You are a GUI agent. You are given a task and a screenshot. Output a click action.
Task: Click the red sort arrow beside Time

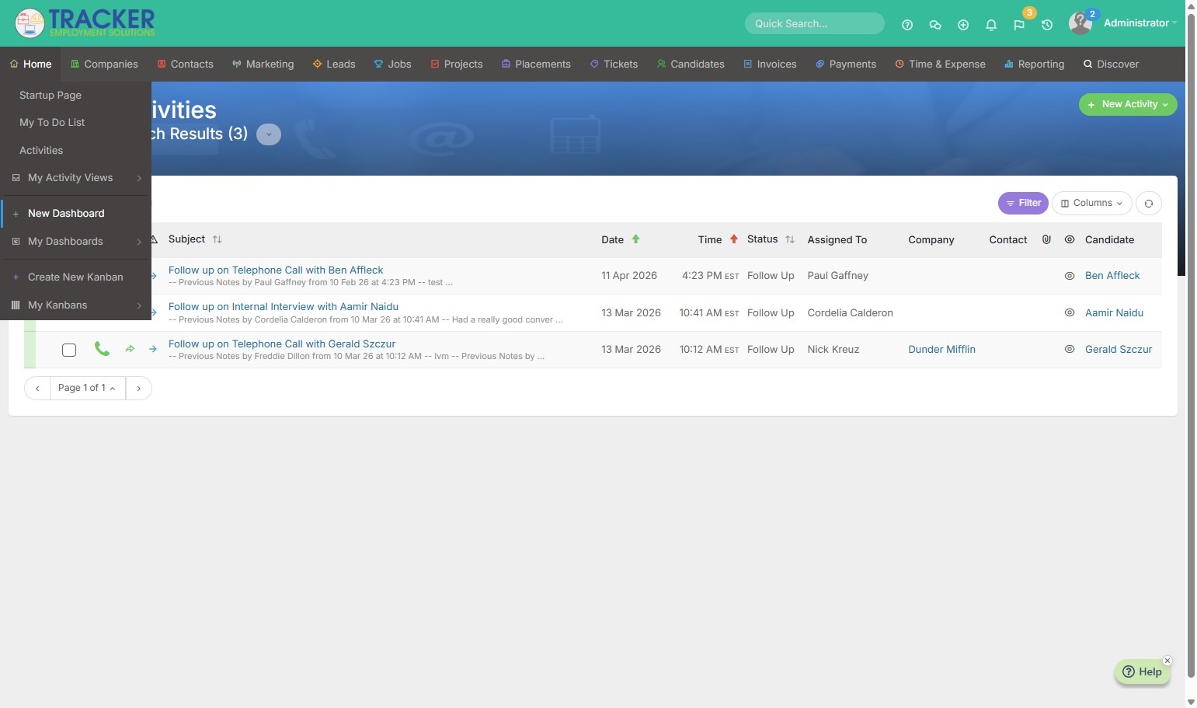(x=733, y=239)
